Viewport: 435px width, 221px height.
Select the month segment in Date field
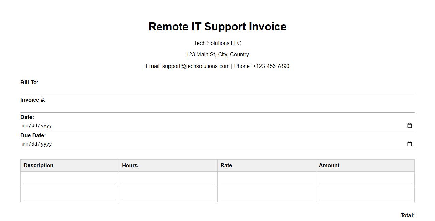(x=26, y=126)
